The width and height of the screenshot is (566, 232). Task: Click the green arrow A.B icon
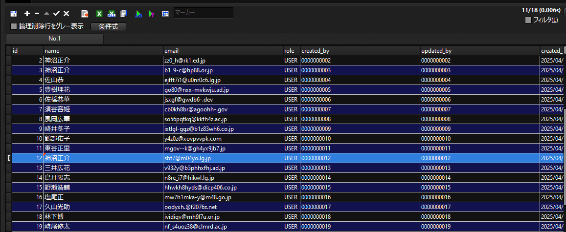tap(138, 14)
